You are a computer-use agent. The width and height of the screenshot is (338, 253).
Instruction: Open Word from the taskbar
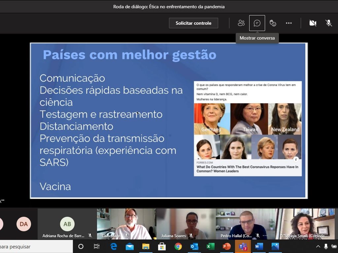[259, 246]
